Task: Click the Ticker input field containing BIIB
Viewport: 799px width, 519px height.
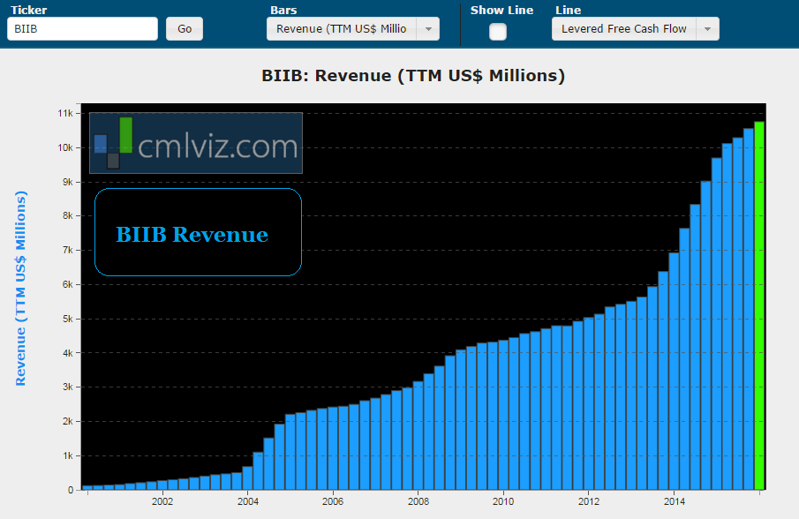Action: pyautogui.click(x=83, y=29)
